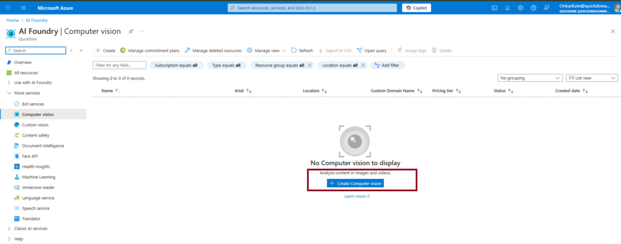This screenshot has width=621, height=244.
Task: Open the more options ellipsis beside title
Action: [141, 32]
